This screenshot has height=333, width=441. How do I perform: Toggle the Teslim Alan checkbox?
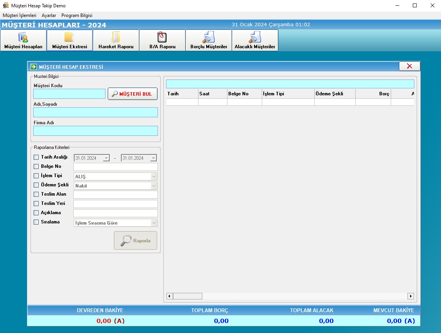(x=36, y=194)
